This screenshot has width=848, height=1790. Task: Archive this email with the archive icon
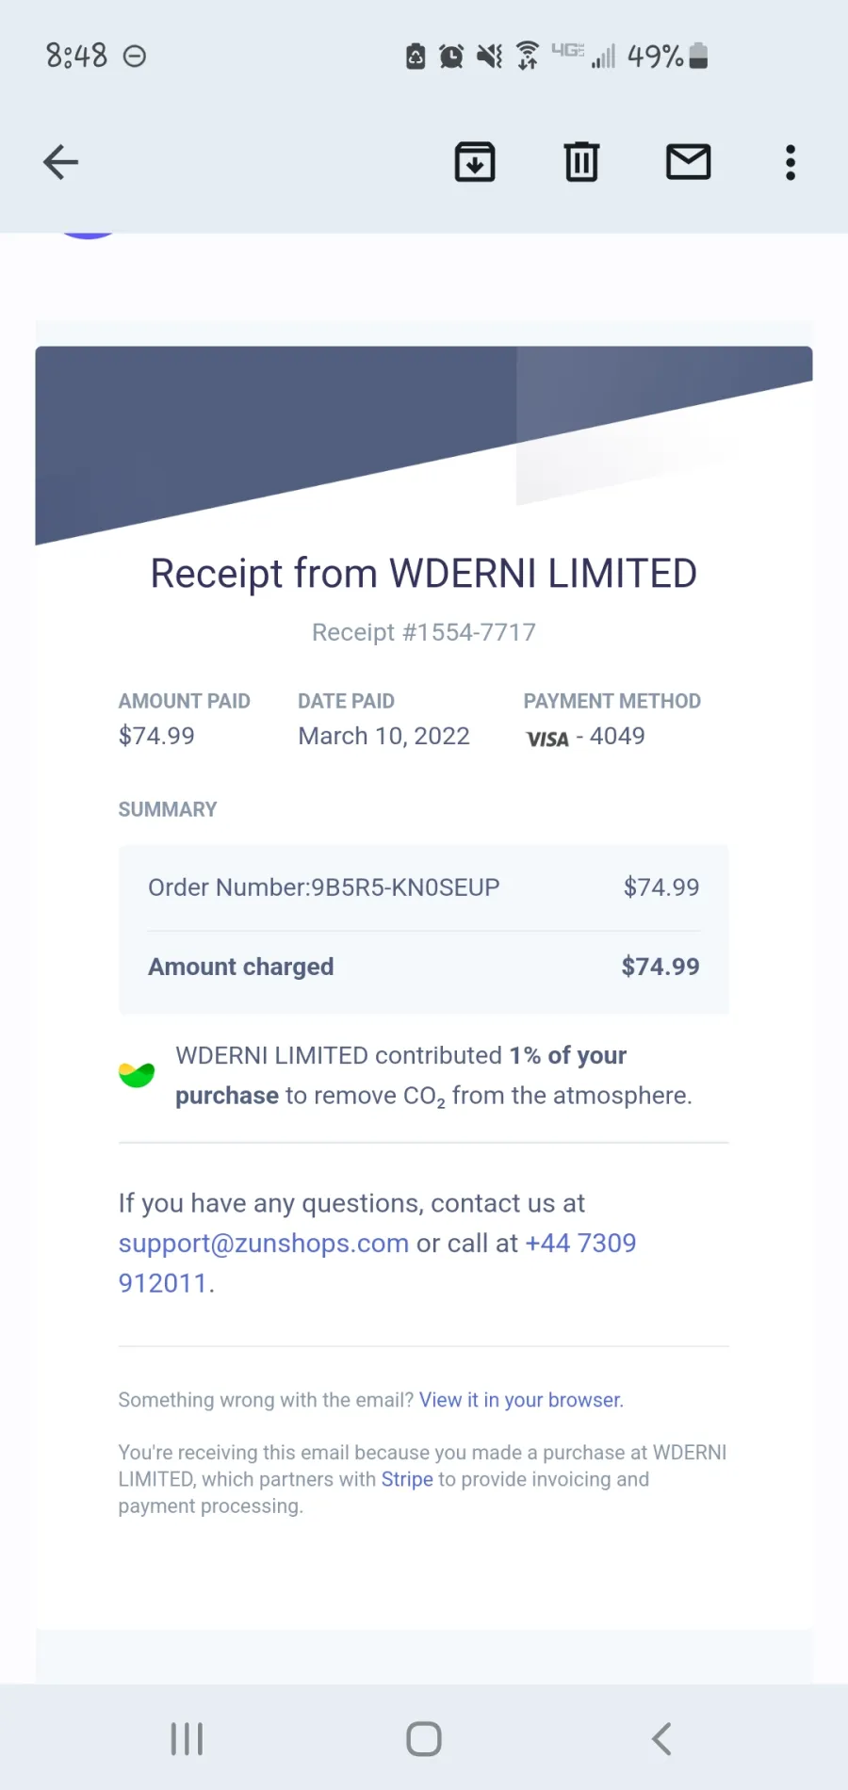pyautogui.click(x=475, y=162)
